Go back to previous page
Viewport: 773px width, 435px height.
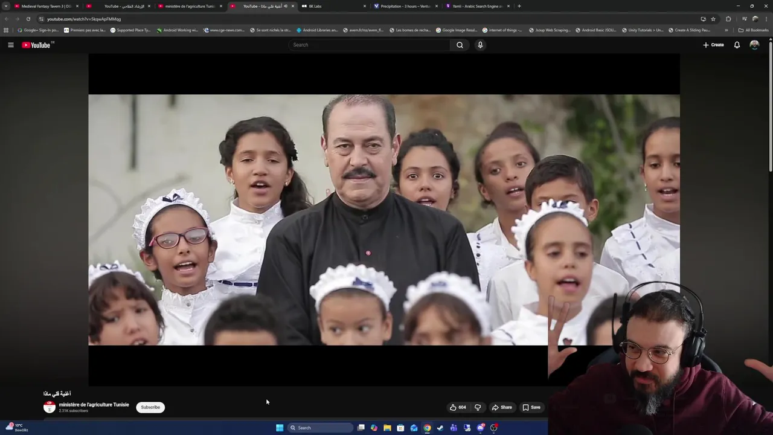[7, 19]
